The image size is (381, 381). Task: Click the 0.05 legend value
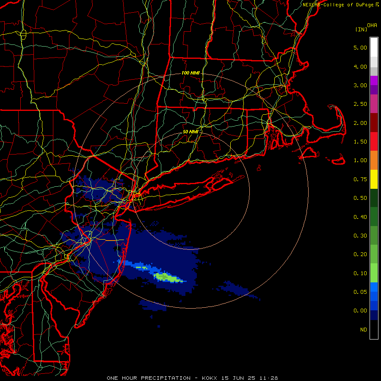click(360, 292)
